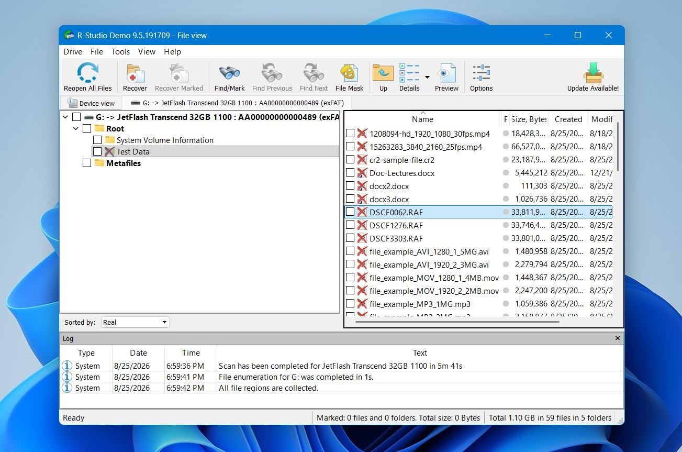This screenshot has width=682, height=452.
Task: Click deleted file icon of DSCF1276.RAF
Action: pyautogui.click(x=362, y=225)
